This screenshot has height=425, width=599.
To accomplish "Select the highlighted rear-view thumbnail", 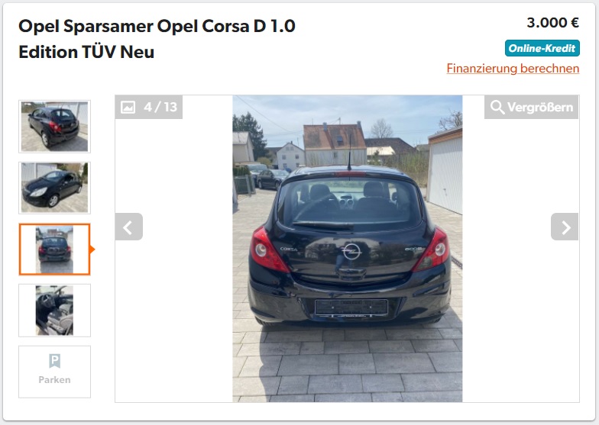I will (x=55, y=249).
